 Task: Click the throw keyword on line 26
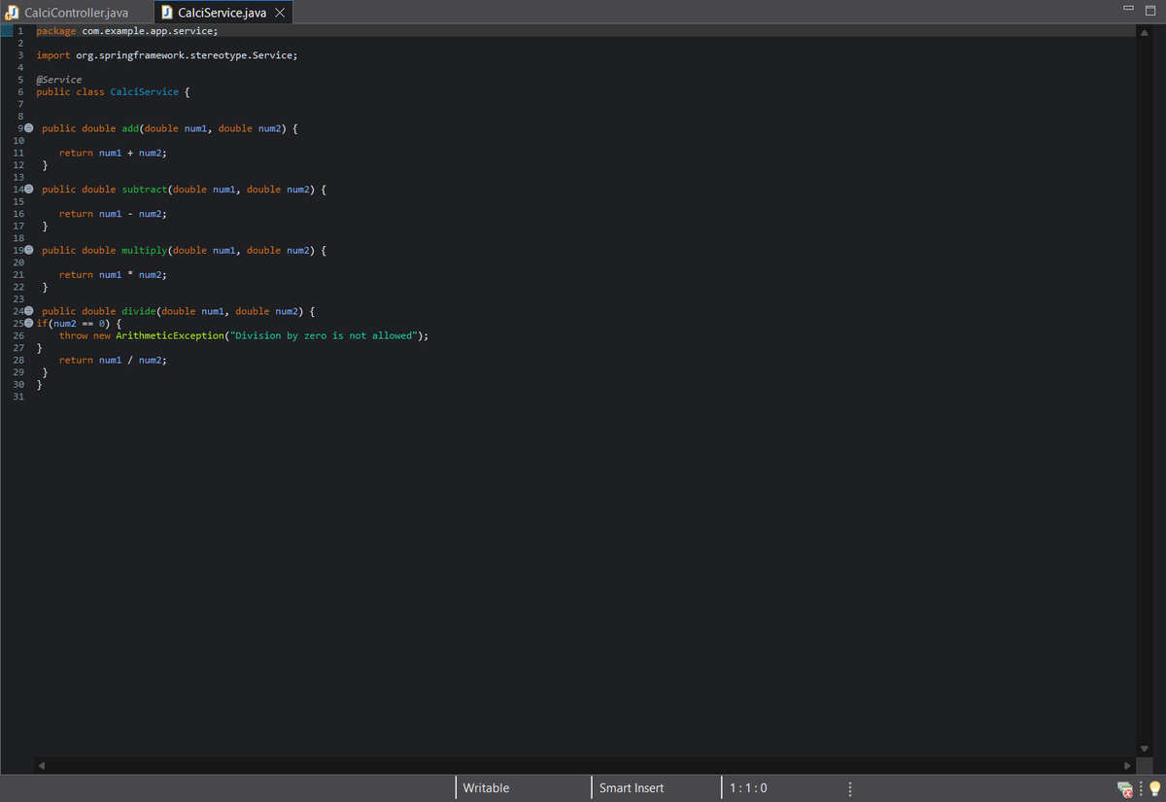[x=74, y=335]
